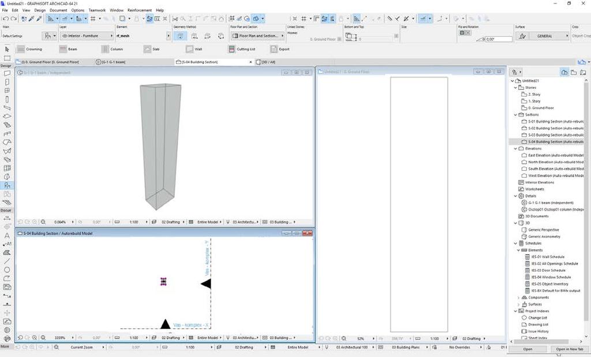Select the Inject Parameters syringe icon
Image resolution: width=591 pixels, height=357 pixels.
click(x=39, y=18)
